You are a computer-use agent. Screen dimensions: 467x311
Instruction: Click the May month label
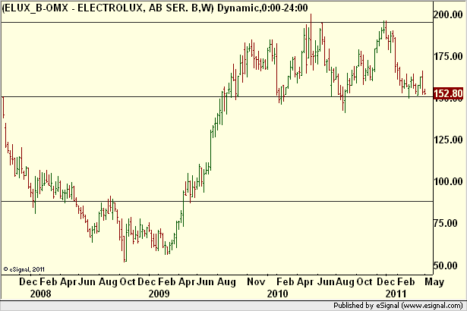[x=434, y=282]
